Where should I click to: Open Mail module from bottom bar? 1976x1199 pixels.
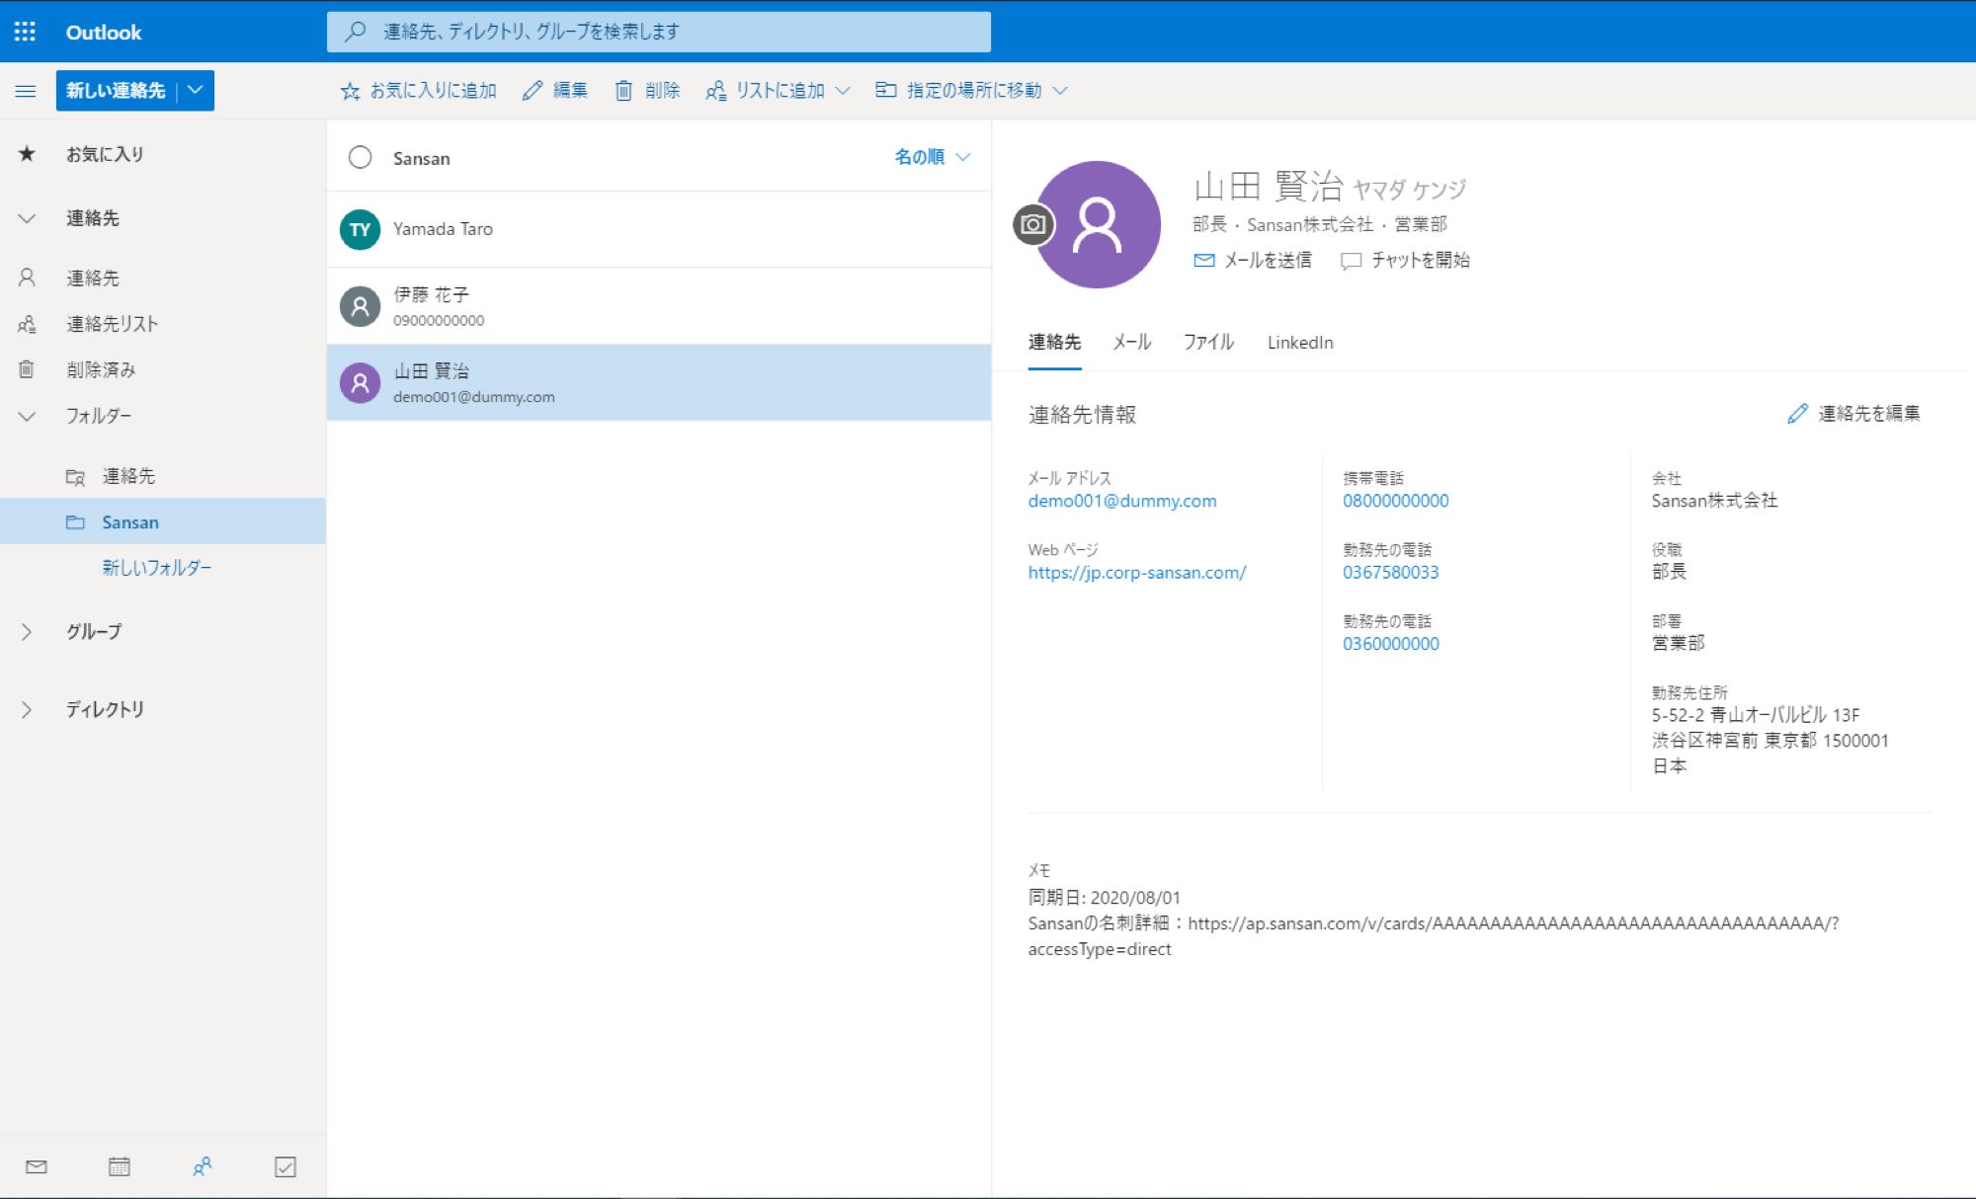tap(37, 1166)
